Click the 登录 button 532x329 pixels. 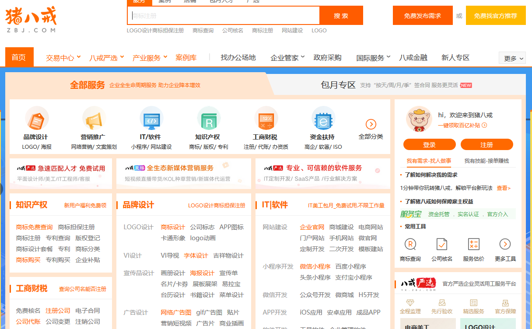(430, 145)
